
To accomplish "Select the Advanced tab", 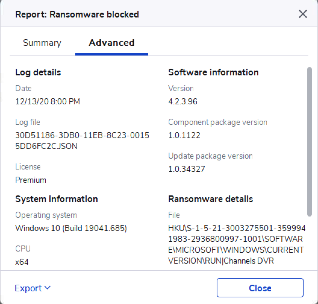I will point(111,43).
